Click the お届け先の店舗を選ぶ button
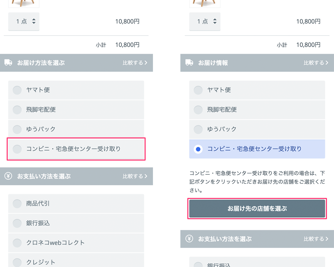334x267 pixels. [x=257, y=208]
